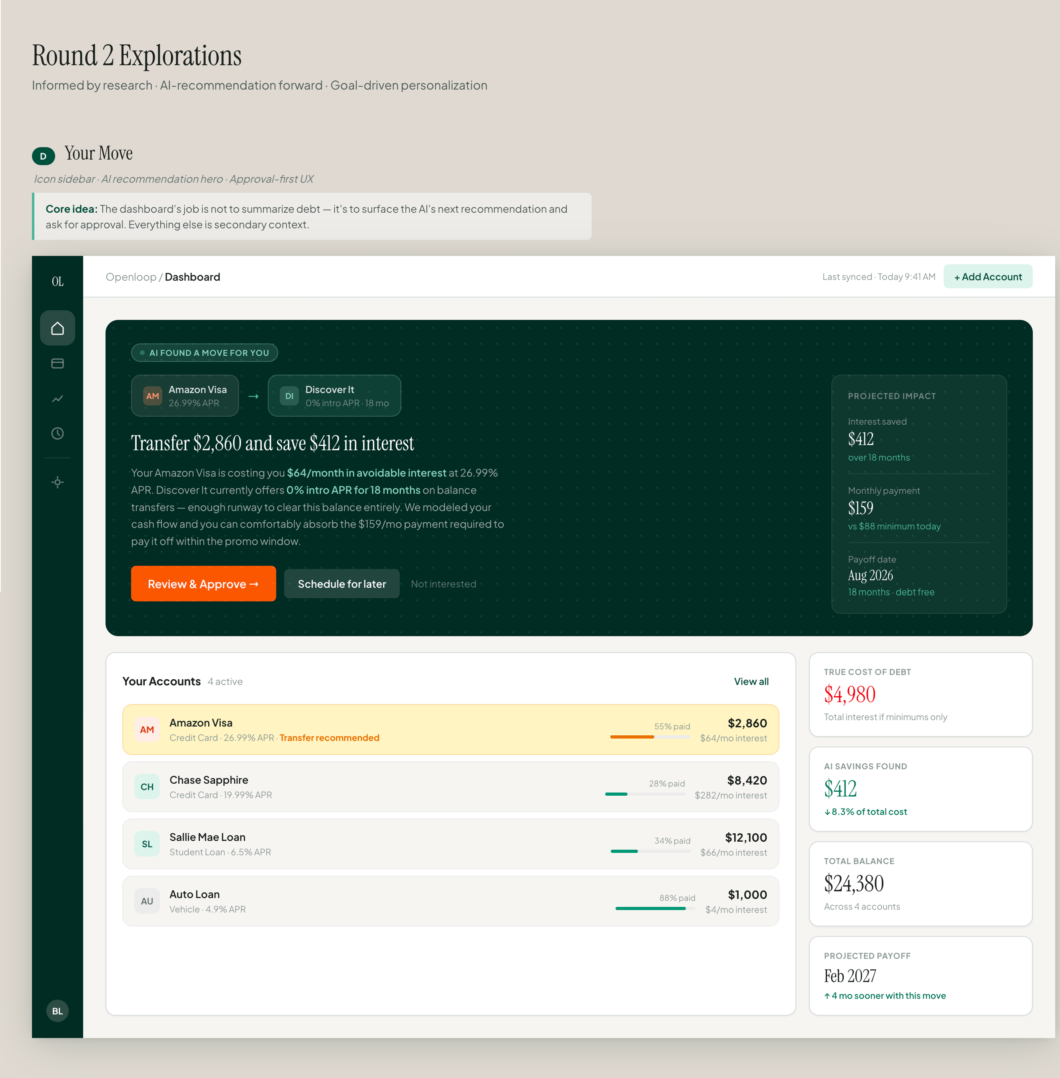
Task: Open the Home icon in sidebar
Action: tap(57, 328)
